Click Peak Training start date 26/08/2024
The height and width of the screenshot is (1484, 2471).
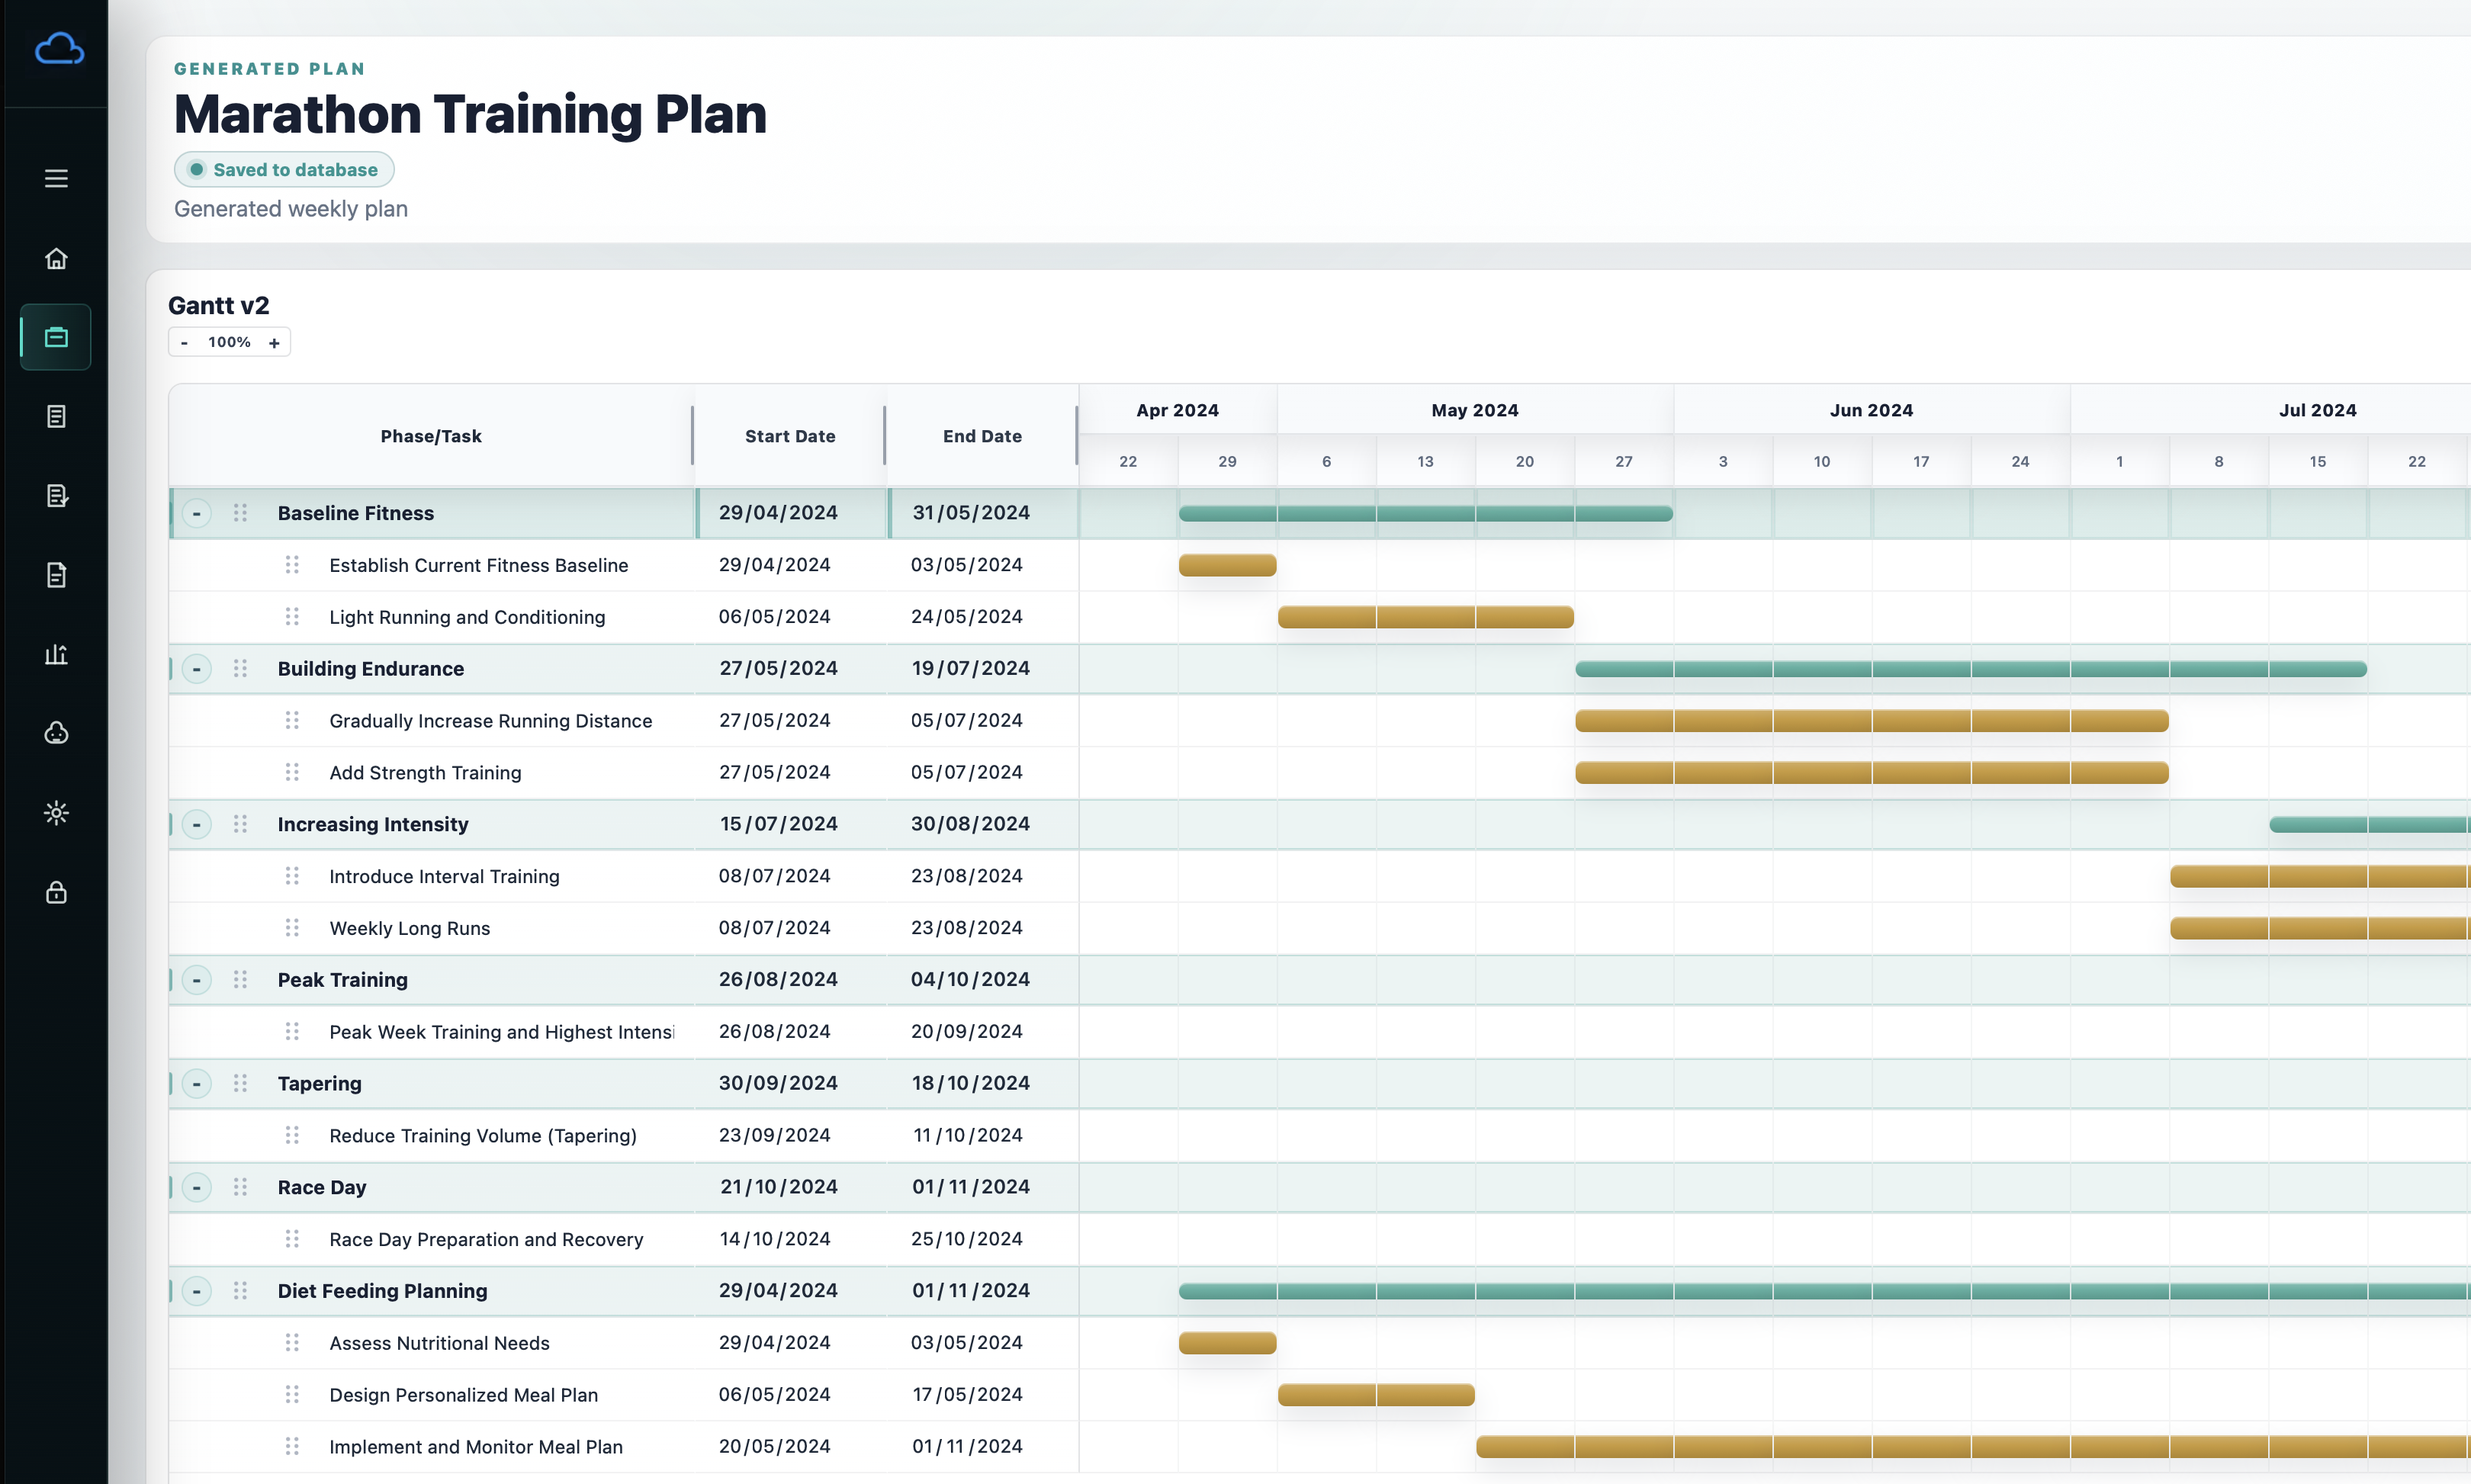(778, 979)
